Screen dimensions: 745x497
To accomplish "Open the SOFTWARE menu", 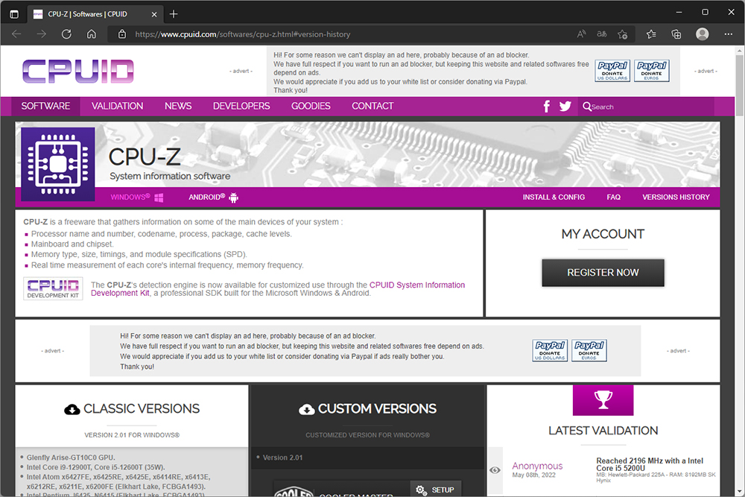I will click(45, 106).
